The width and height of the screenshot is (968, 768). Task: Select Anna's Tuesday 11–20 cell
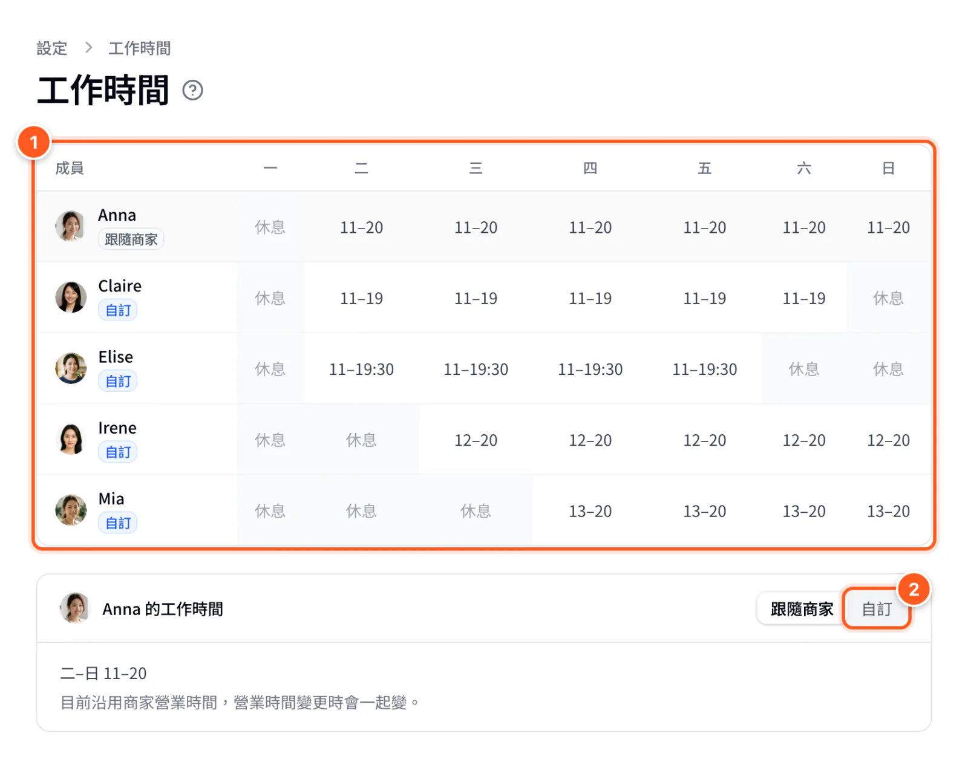coord(361,227)
